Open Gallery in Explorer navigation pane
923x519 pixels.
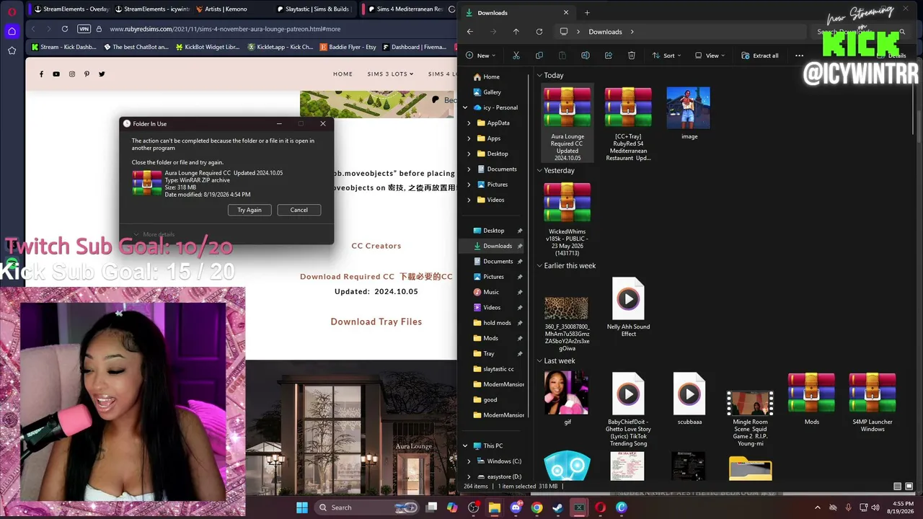pos(493,92)
